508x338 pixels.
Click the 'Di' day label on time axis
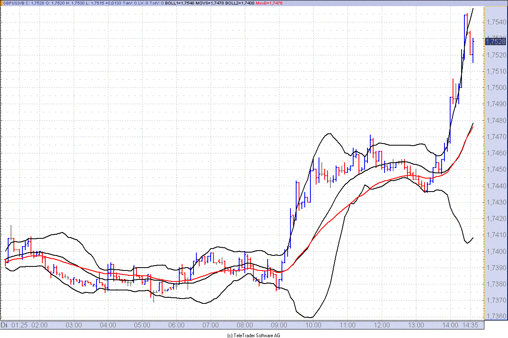[x=4, y=325]
